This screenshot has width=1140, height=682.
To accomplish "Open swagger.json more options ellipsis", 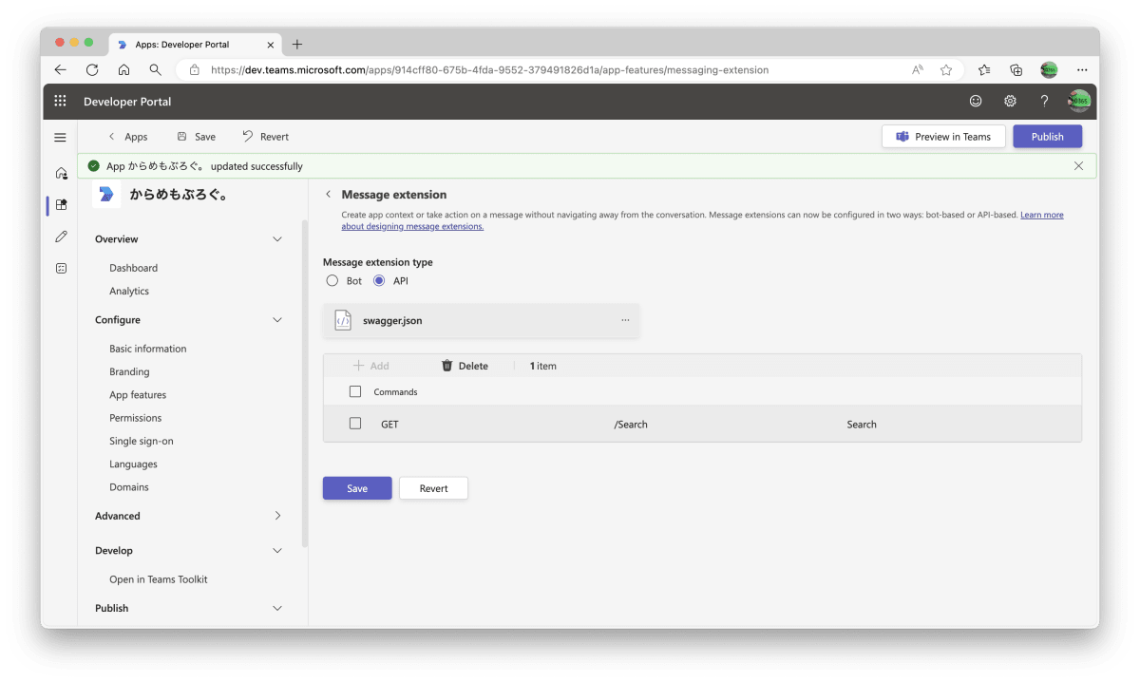I will 625,320.
